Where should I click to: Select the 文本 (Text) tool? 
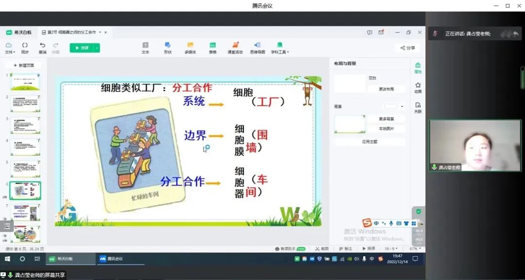point(145,48)
